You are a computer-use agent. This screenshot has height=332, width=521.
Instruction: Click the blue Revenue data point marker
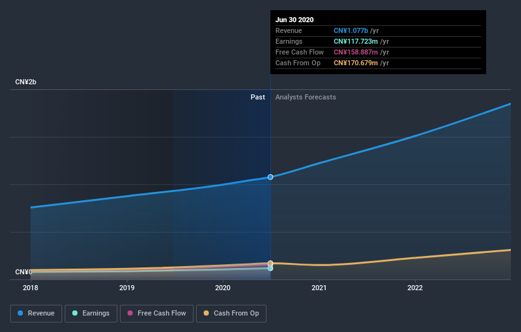coord(270,177)
